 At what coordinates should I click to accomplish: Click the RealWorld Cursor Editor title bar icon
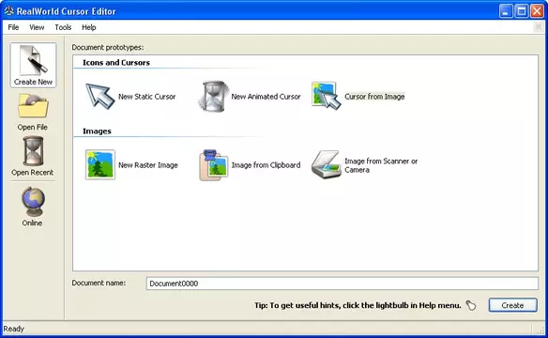pyautogui.click(x=9, y=11)
